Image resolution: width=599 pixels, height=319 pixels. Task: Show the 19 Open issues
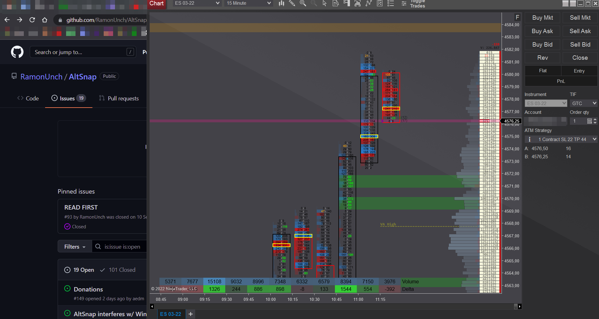(x=79, y=270)
